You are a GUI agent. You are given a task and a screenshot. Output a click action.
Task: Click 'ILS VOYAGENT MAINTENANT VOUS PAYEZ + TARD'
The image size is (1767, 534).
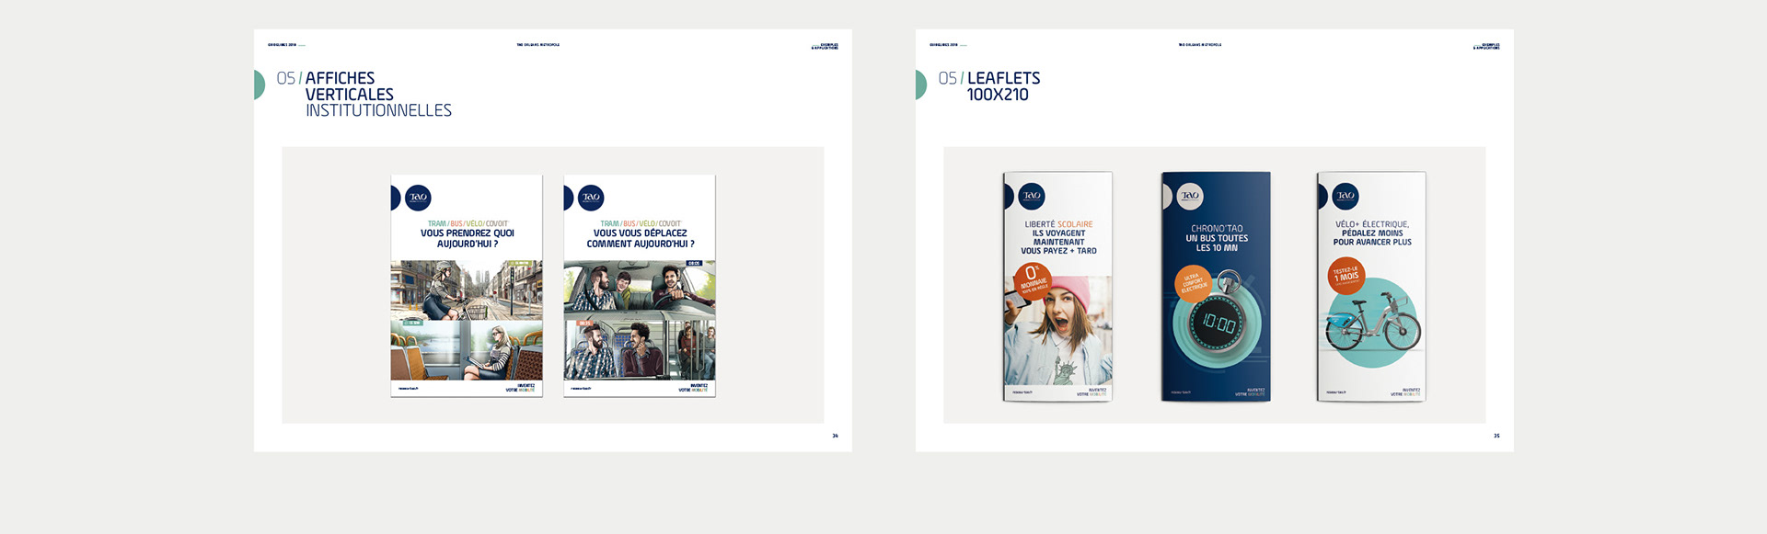1058,242
